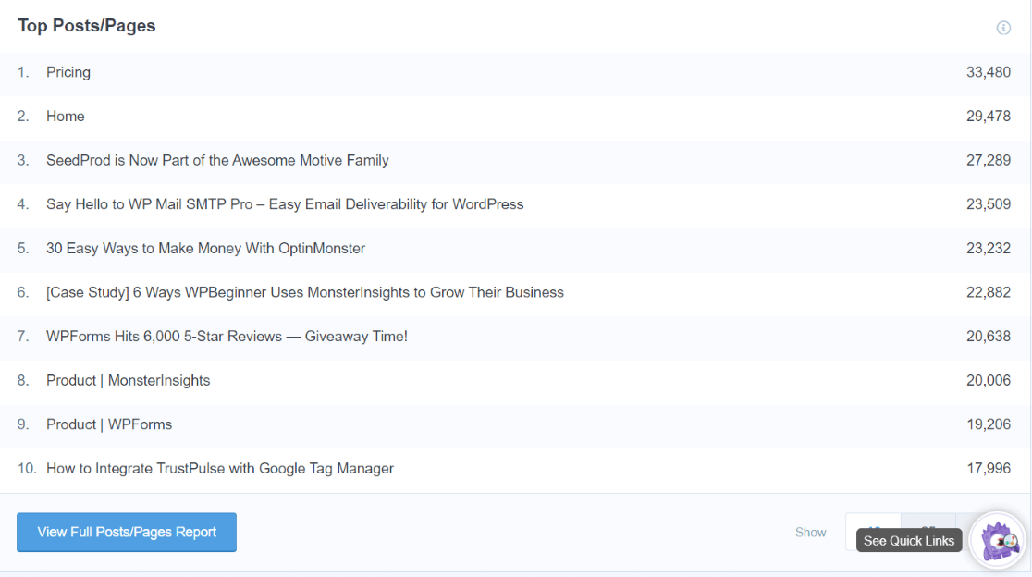
Task: Select WPForms Hits 6,000 5-Star Reviews post
Action: pyautogui.click(x=227, y=337)
